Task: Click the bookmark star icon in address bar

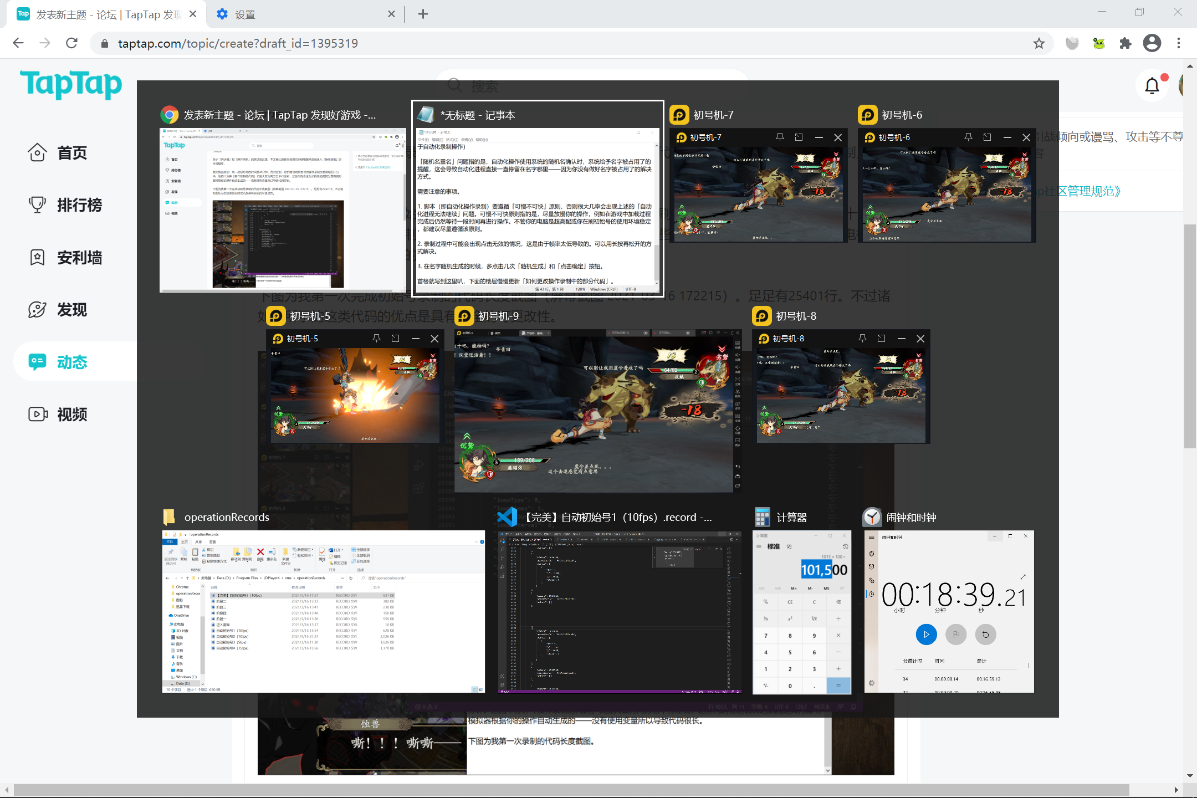Action: coord(1039,43)
